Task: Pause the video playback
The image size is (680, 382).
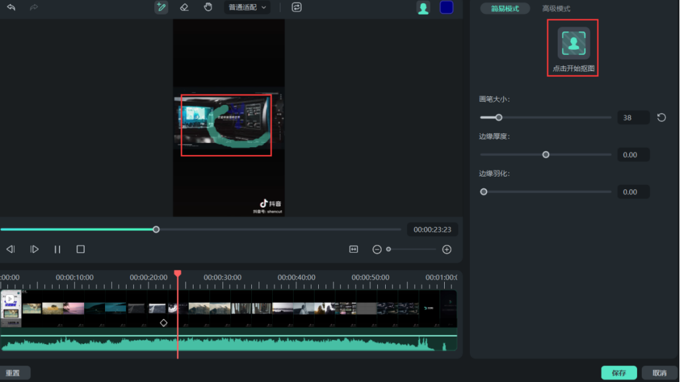Action: [x=57, y=250]
